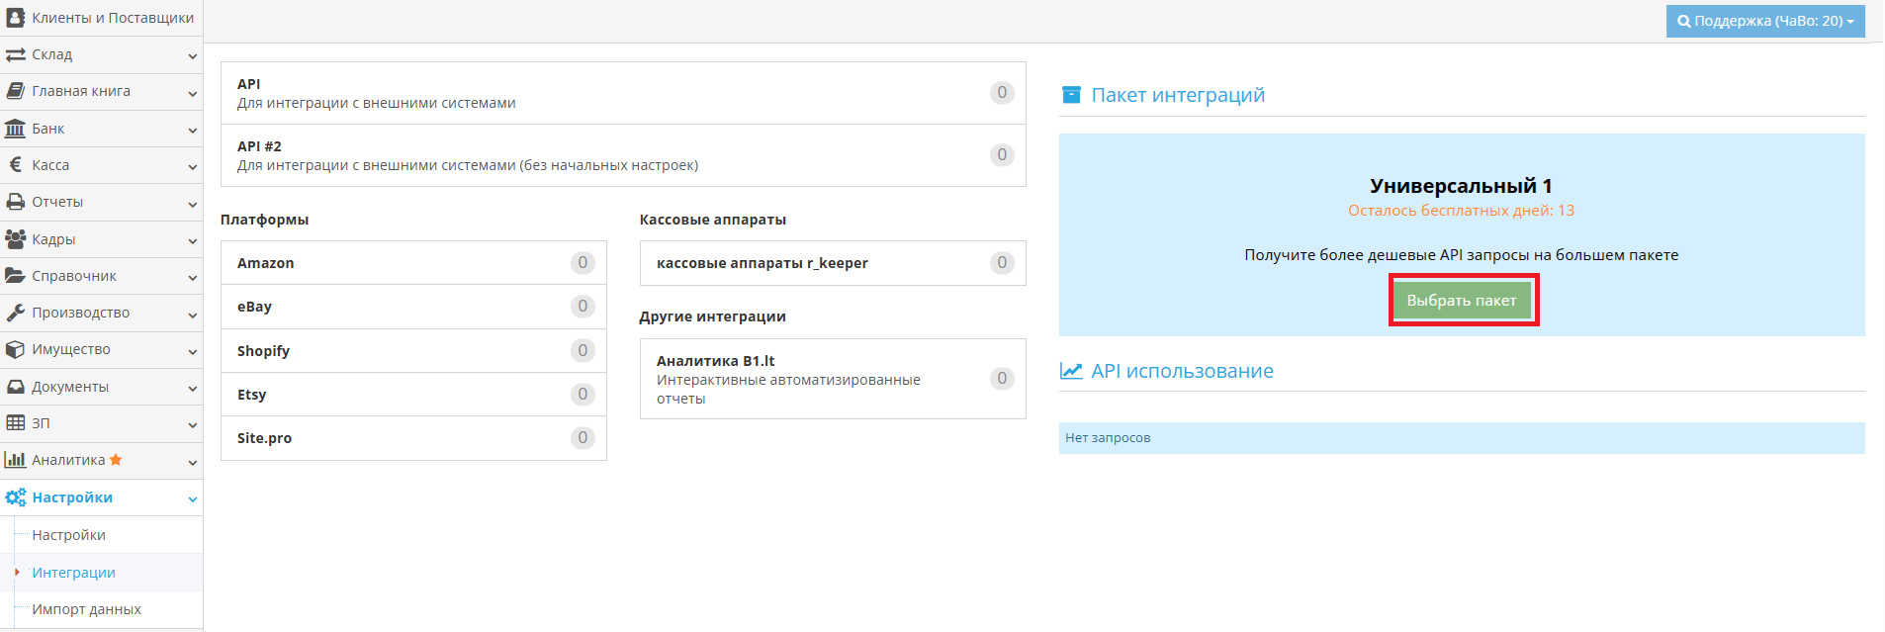Click the printer icon beside Отчеты
The width and height of the screenshot is (1885, 632).
[15, 202]
